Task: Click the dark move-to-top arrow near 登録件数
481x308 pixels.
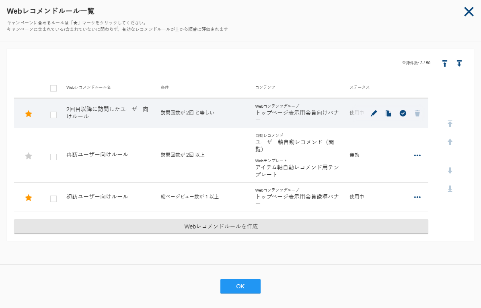Action: coord(444,63)
